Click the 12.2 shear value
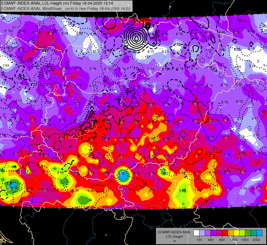 5,83
